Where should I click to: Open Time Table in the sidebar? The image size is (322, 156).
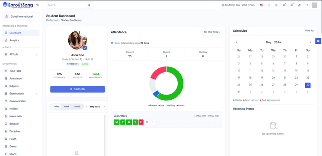(21, 71)
